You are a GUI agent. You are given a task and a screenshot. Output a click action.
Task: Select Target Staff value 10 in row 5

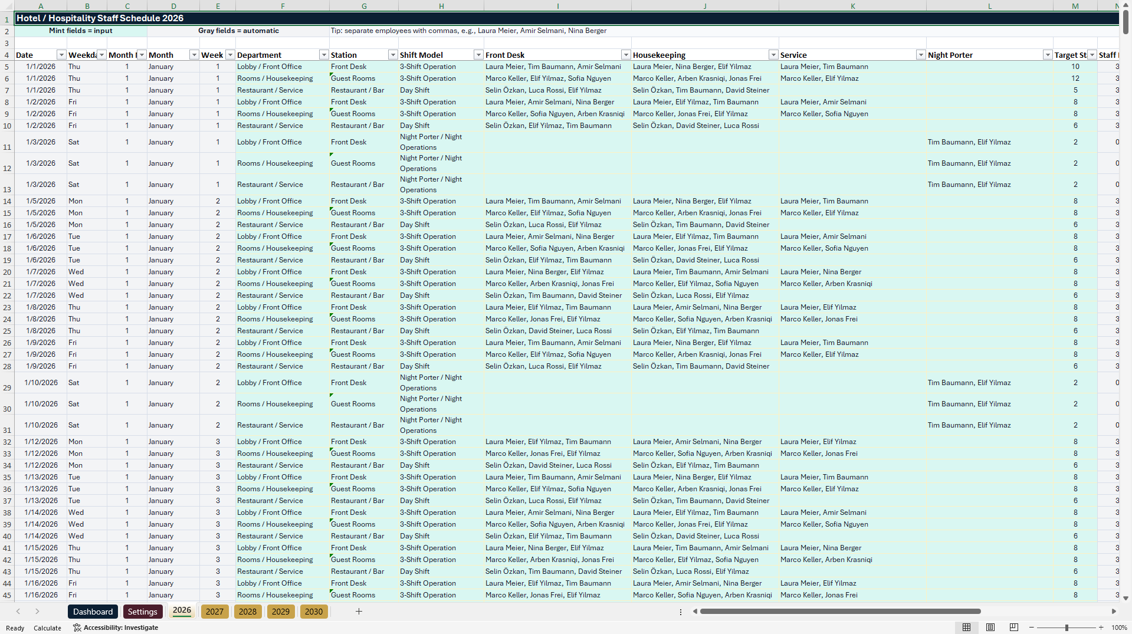tap(1075, 67)
